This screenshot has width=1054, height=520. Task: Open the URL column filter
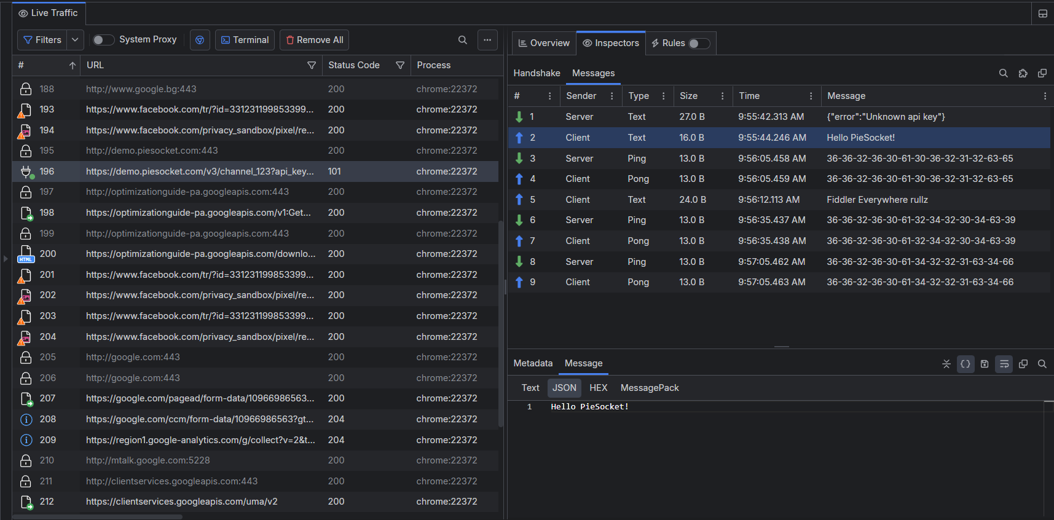(x=312, y=65)
